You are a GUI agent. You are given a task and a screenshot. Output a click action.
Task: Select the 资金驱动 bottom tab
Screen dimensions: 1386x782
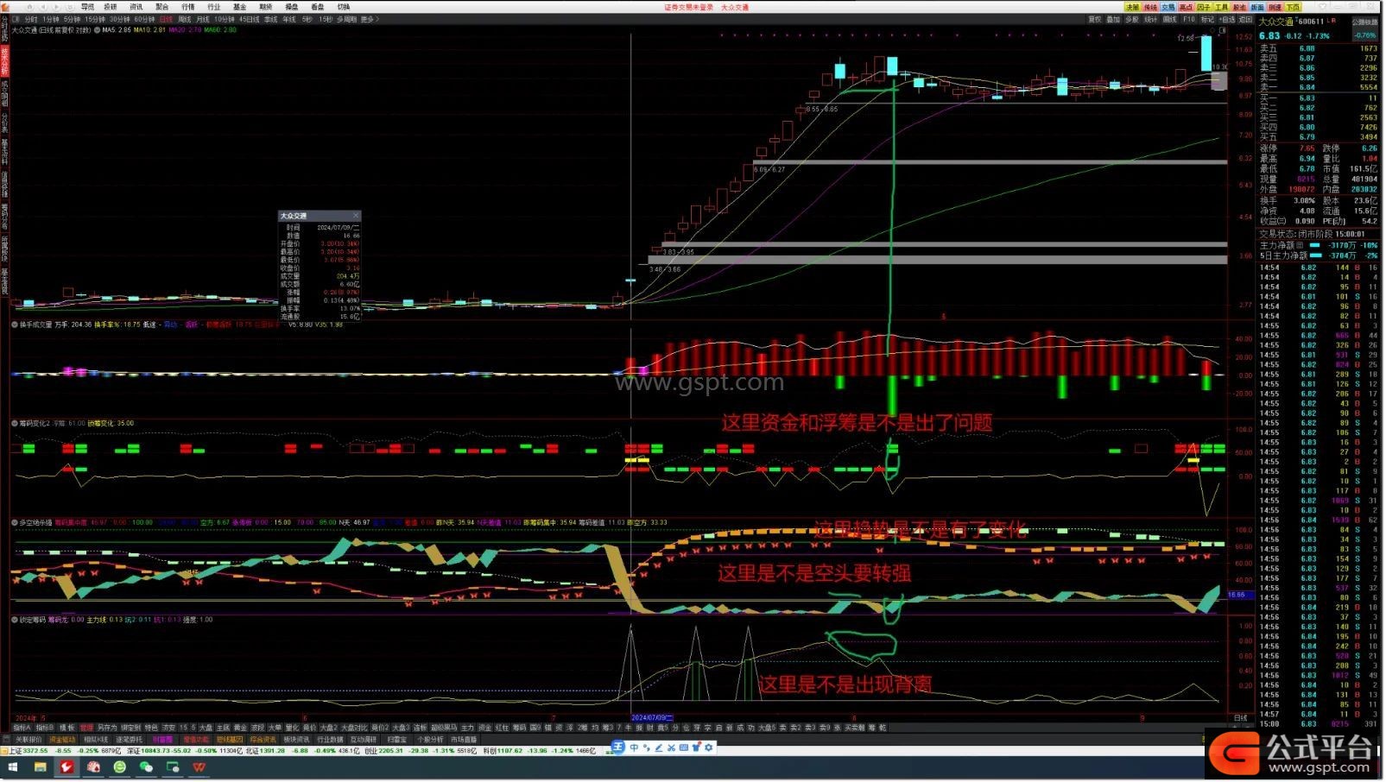click(62, 740)
